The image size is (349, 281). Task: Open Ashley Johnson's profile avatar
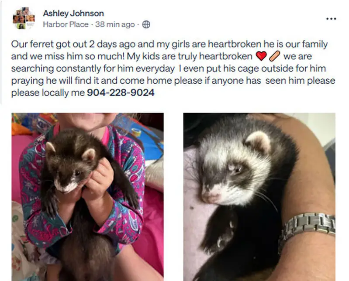[x=24, y=18]
